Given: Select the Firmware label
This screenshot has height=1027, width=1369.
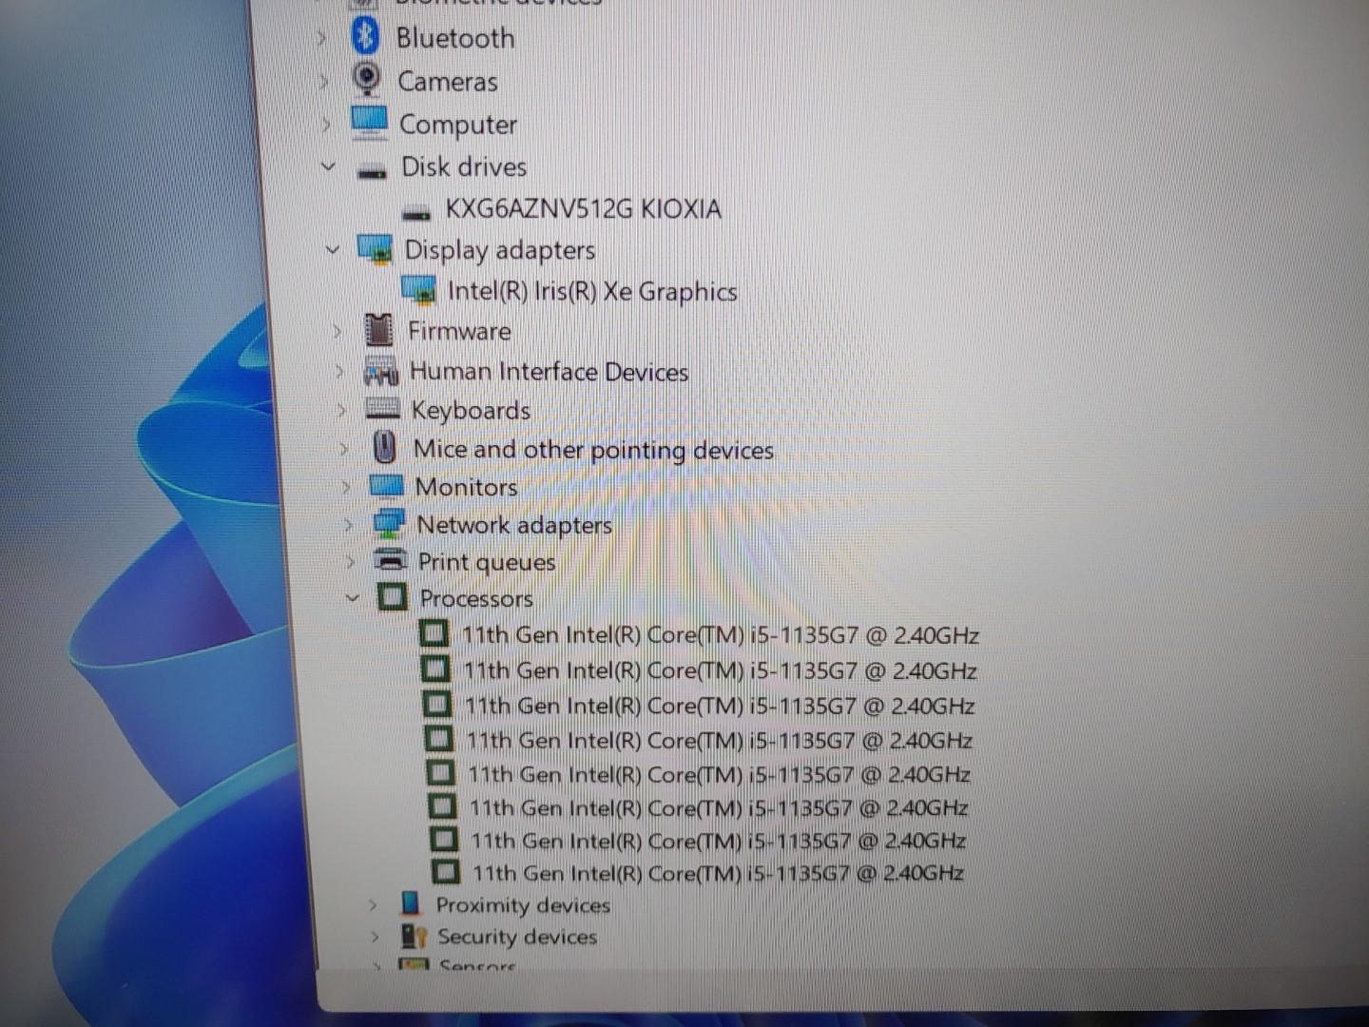Looking at the screenshot, I should [x=459, y=331].
